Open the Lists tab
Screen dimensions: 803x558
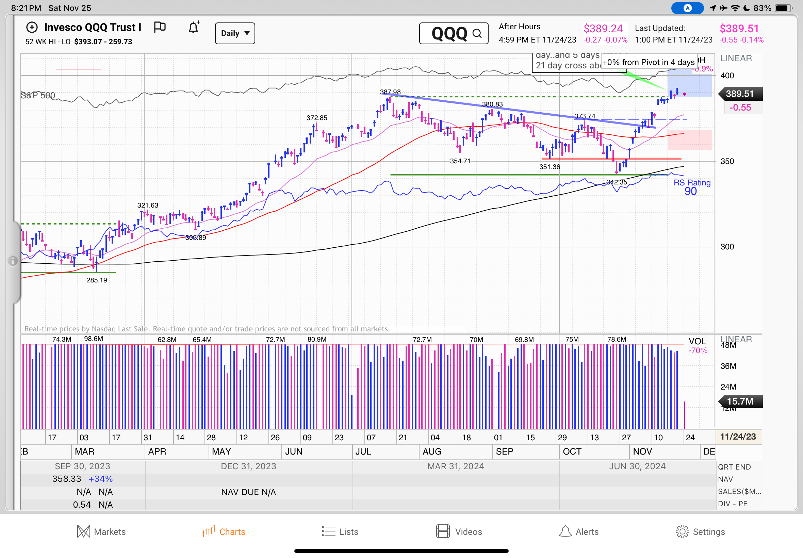pos(340,531)
